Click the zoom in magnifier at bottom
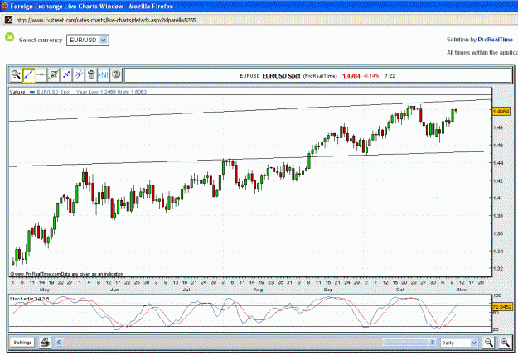The height and width of the screenshot is (355, 518). [505, 343]
